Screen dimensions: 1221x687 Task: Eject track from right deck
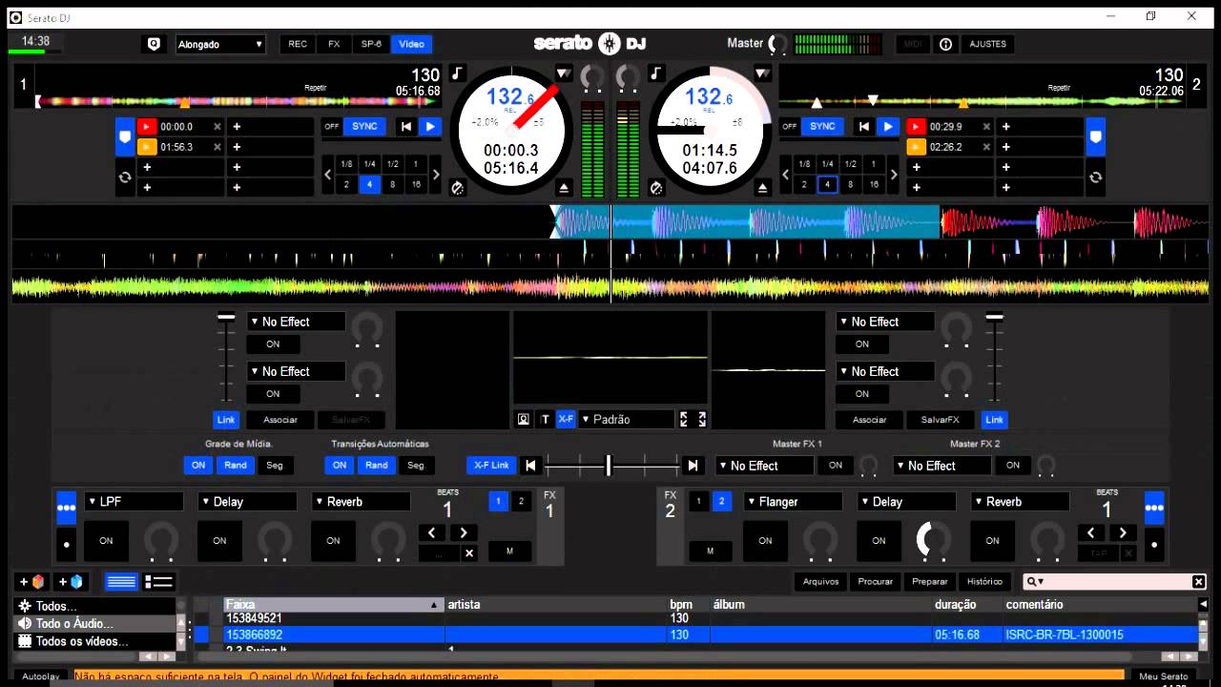click(762, 188)
